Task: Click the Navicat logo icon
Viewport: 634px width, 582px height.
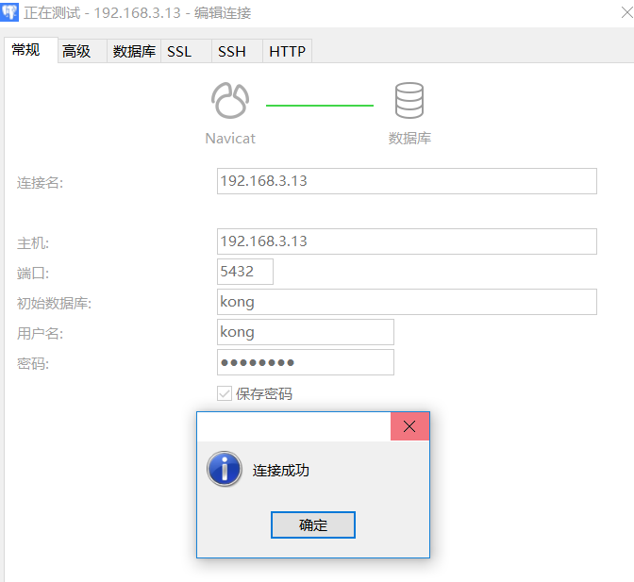Action: click(230, 100)
